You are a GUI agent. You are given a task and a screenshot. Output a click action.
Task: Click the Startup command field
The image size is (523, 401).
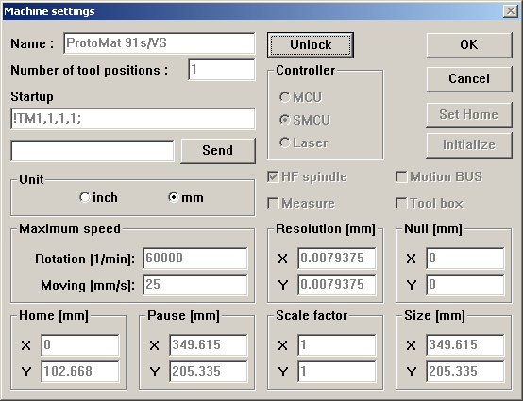(133, 119)
